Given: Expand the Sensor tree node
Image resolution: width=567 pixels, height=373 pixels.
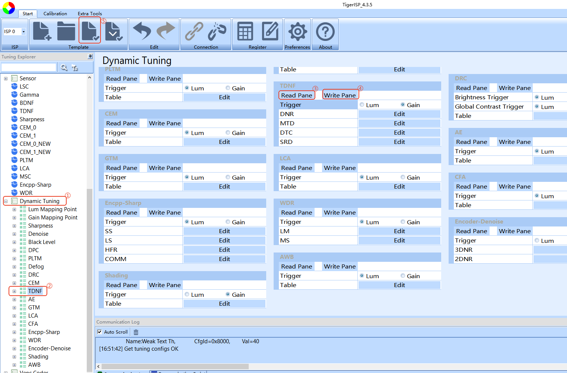Looking at the screenshot, I should click(x=6, y=78).
